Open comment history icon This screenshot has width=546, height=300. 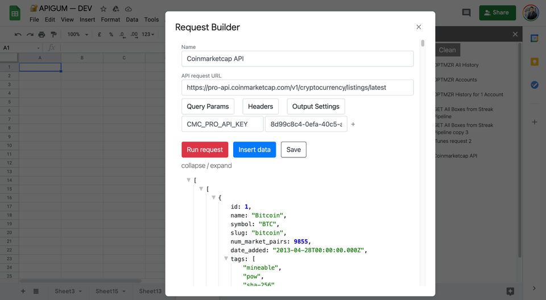pos(466,13)
